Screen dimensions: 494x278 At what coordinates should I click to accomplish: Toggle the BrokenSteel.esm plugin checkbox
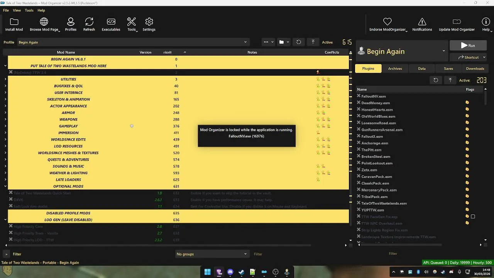click(x=359, y=156)
